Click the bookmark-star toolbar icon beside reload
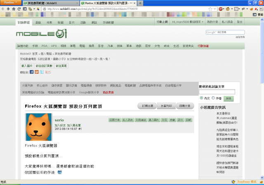Viewport: 264px width, 185px height. (x=25, y=9)
